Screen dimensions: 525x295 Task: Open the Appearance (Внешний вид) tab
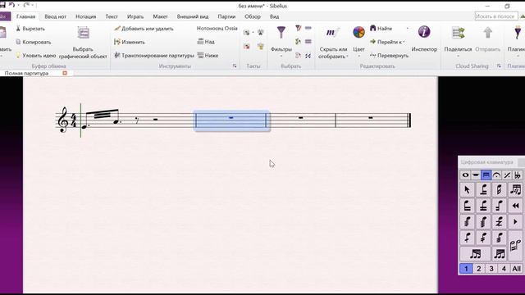(193, 16)
